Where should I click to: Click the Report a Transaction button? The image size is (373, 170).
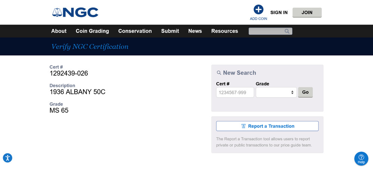(267, 126)
